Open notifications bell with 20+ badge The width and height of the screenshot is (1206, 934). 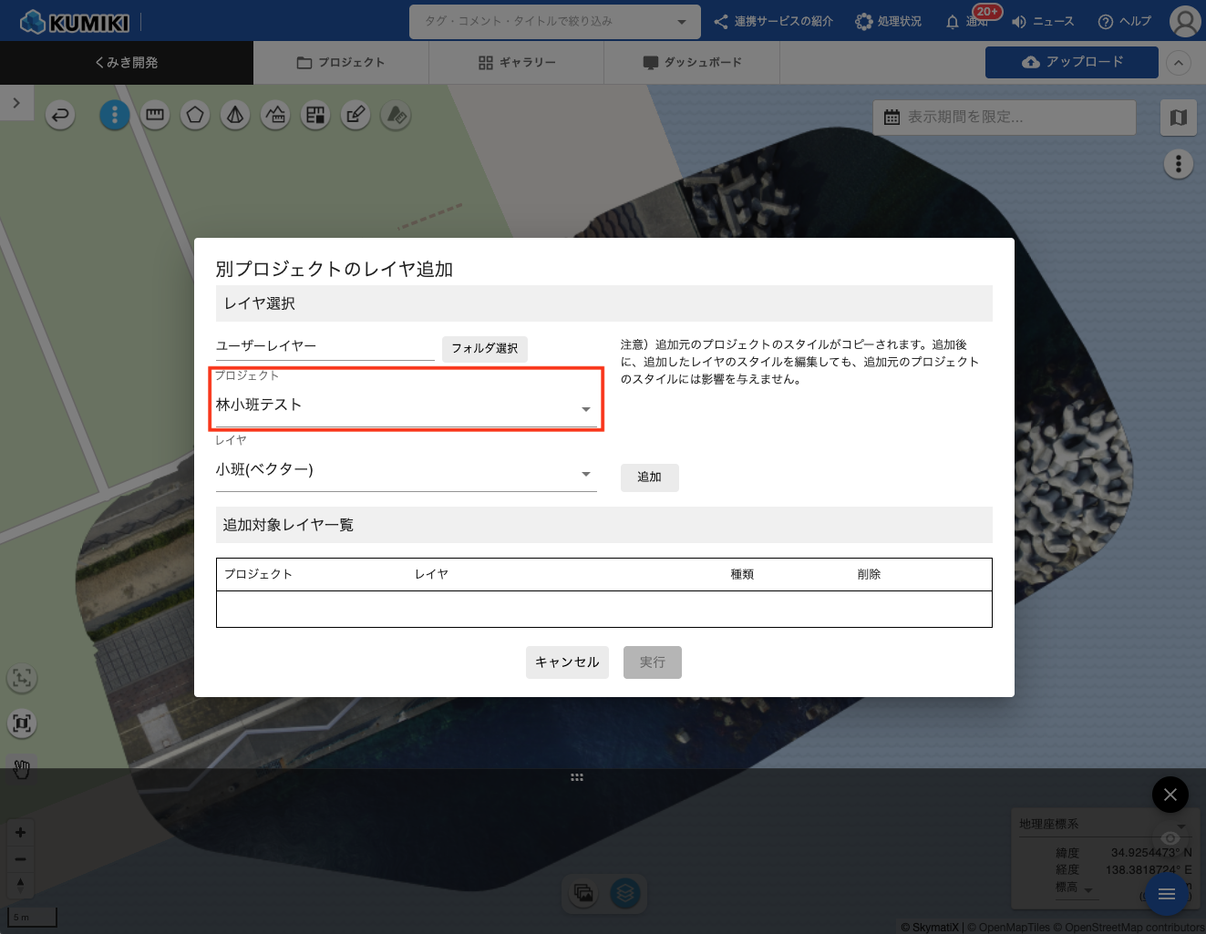click(x=953, y=21)
